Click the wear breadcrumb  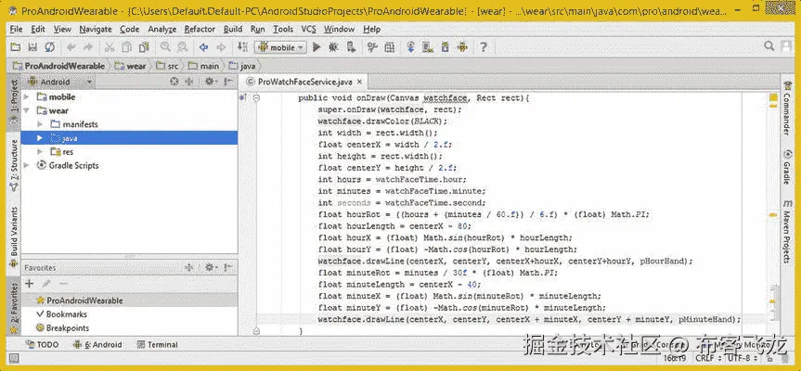point(131,66)
